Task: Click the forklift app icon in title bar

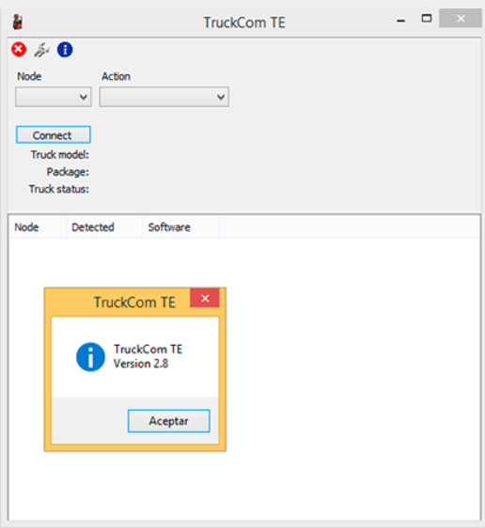Action: 18,23
